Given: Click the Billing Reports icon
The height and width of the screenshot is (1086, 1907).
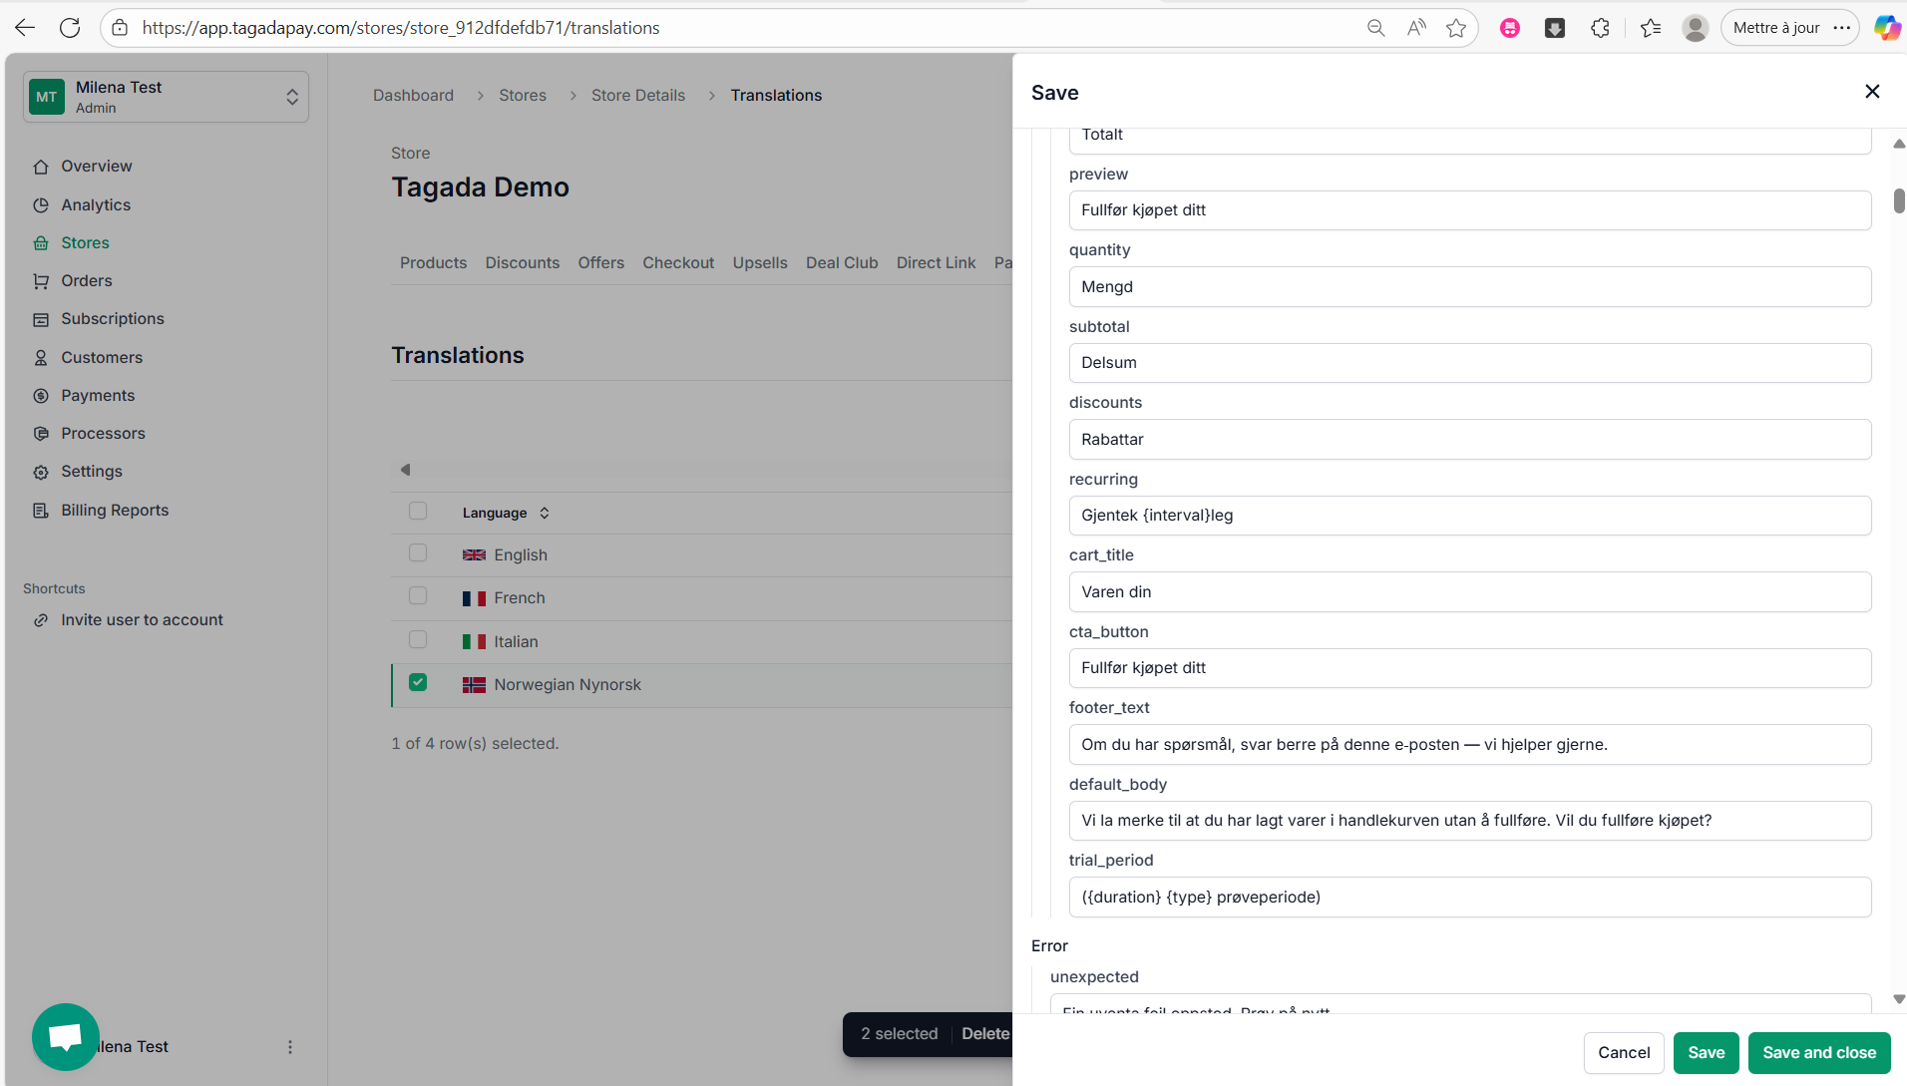Looking at the screenshot, I should 41,511.
